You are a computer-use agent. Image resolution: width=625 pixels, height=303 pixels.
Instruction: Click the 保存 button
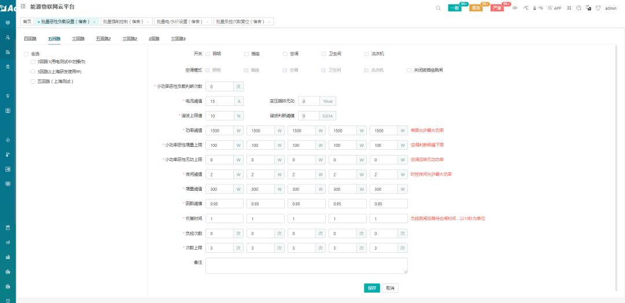(372, 289)
